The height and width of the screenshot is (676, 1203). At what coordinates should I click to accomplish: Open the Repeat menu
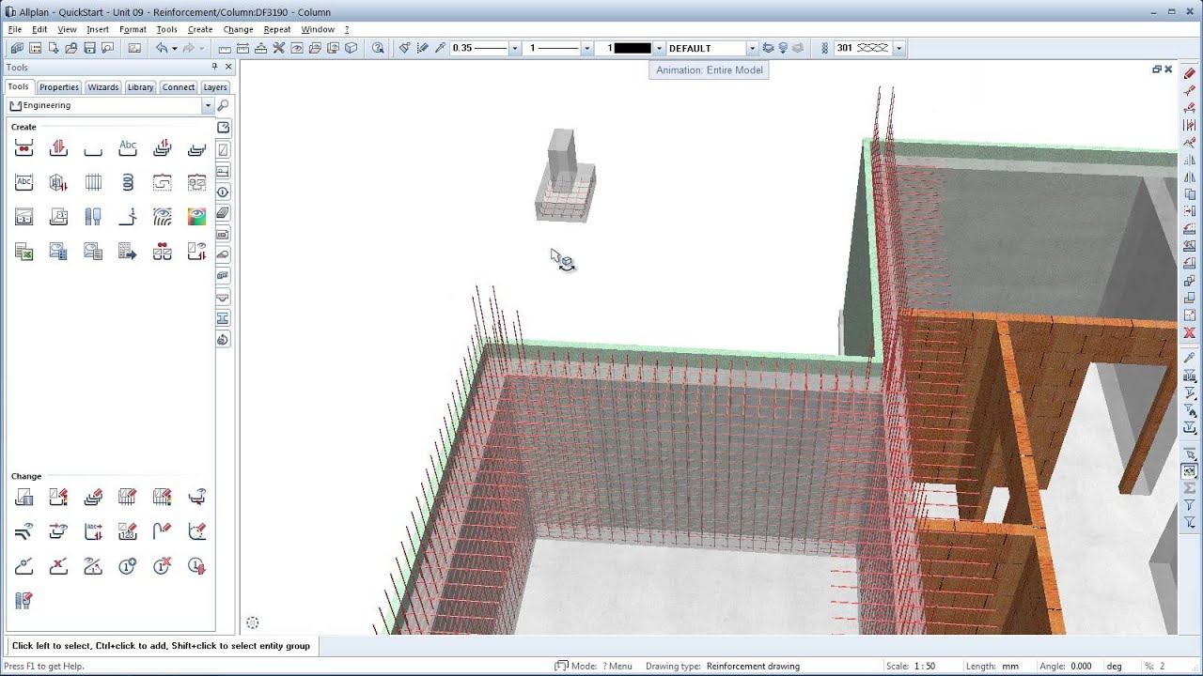pyautogui.click(x=277, y=29)
